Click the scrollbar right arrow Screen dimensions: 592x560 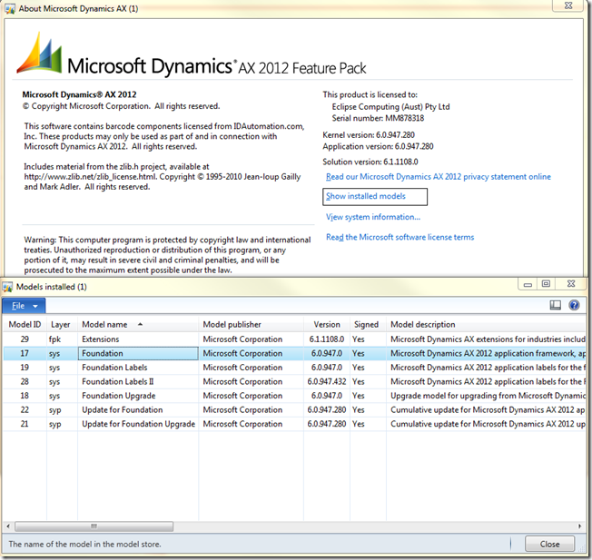[x=579, y=526]
